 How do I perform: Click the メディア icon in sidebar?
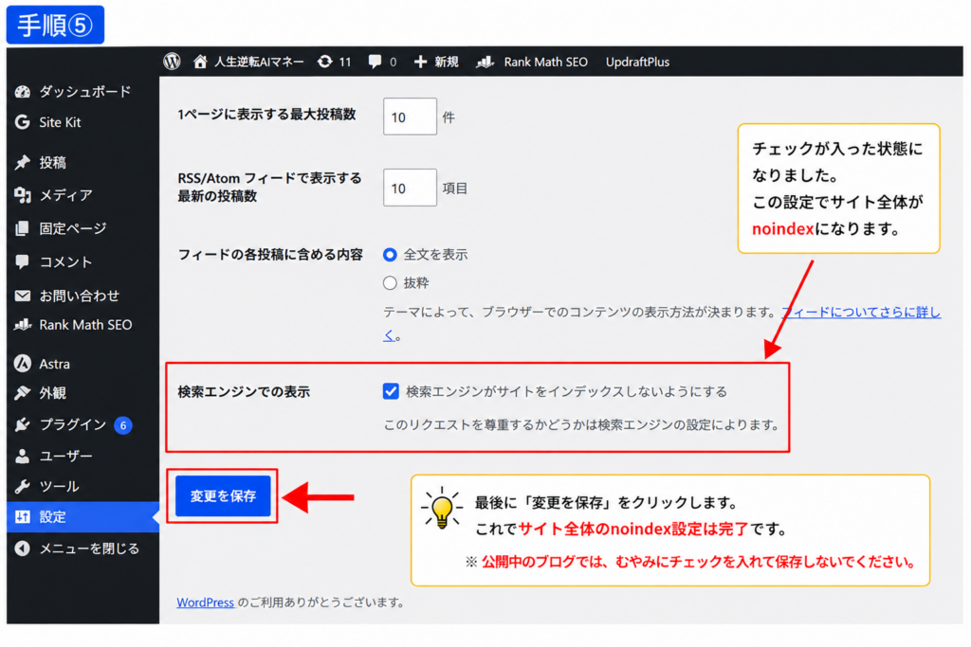click(23, 195)
